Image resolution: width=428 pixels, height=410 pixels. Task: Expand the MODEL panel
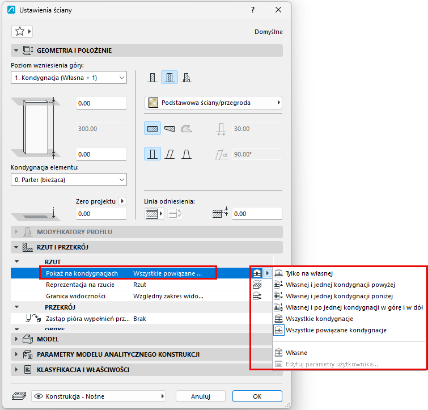(x=16, y=339)
